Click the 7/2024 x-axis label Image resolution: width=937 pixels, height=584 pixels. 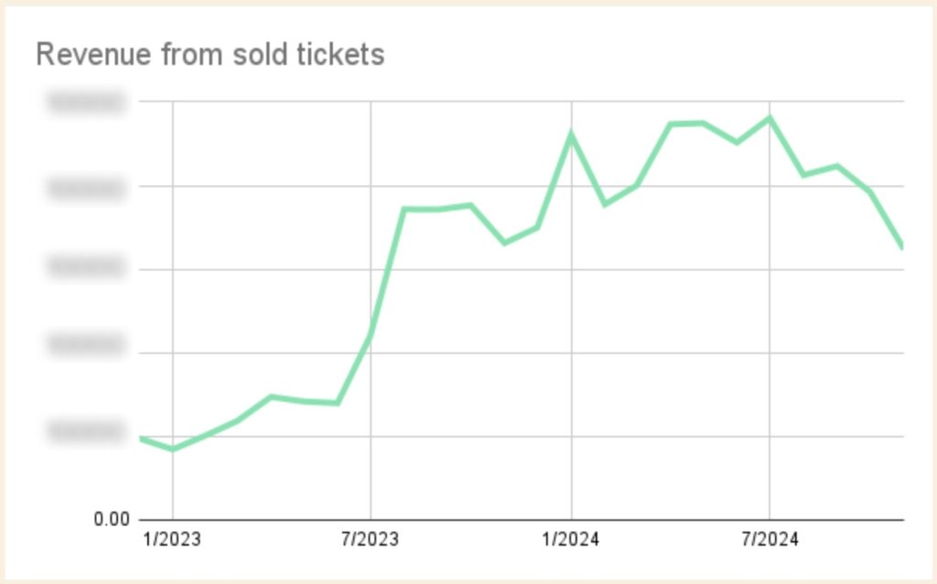click(770, 539)
